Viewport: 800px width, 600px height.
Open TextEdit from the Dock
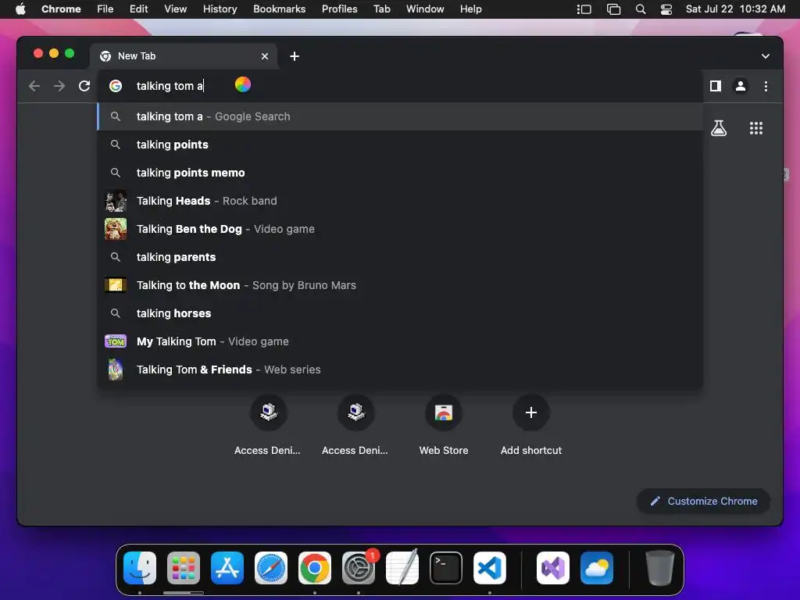[402, 568]
